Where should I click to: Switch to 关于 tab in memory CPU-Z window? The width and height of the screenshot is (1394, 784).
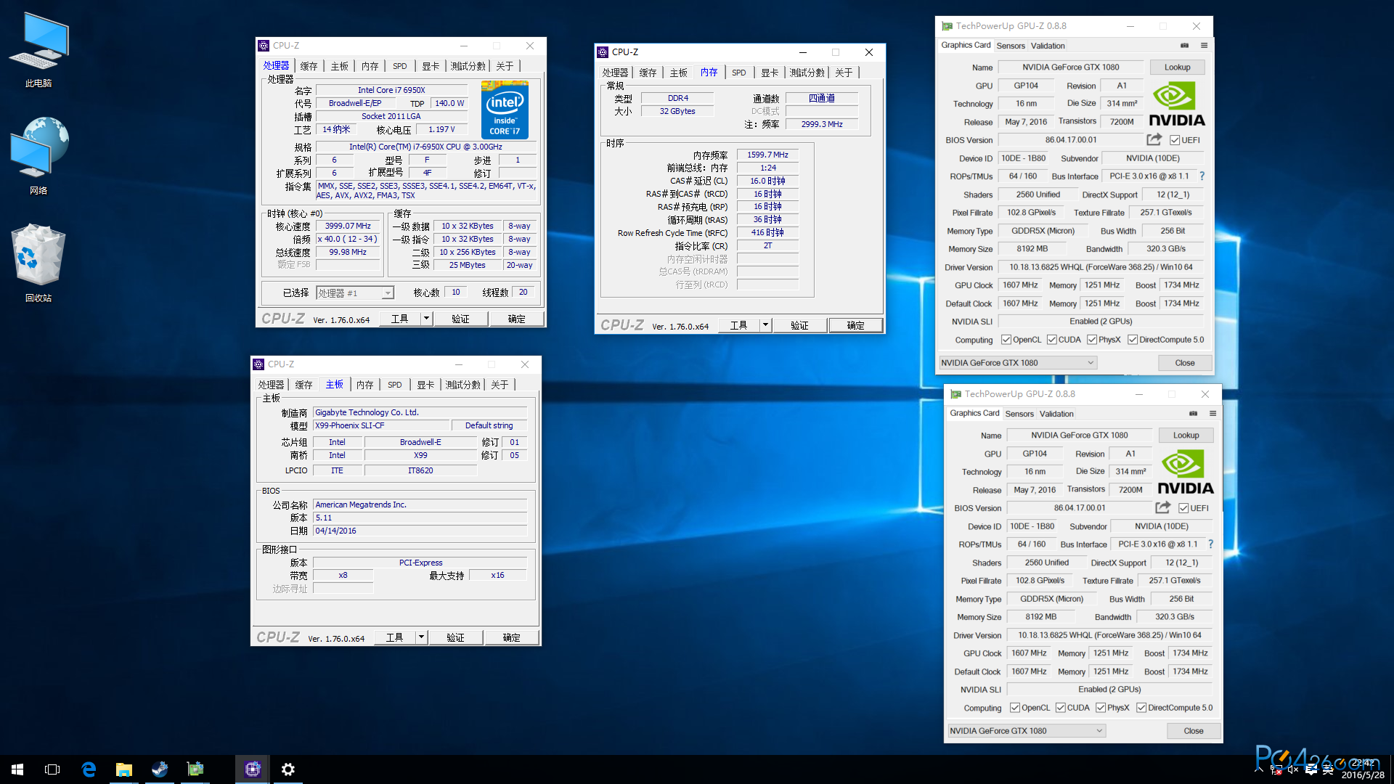pos(844,73)
